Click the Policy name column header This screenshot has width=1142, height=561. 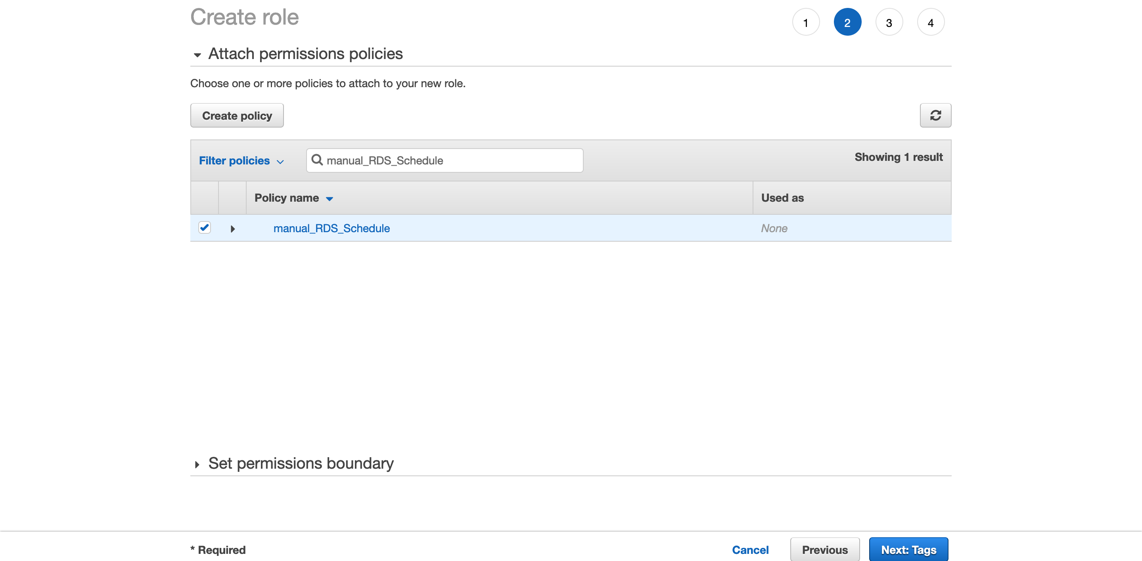point(286,198)
